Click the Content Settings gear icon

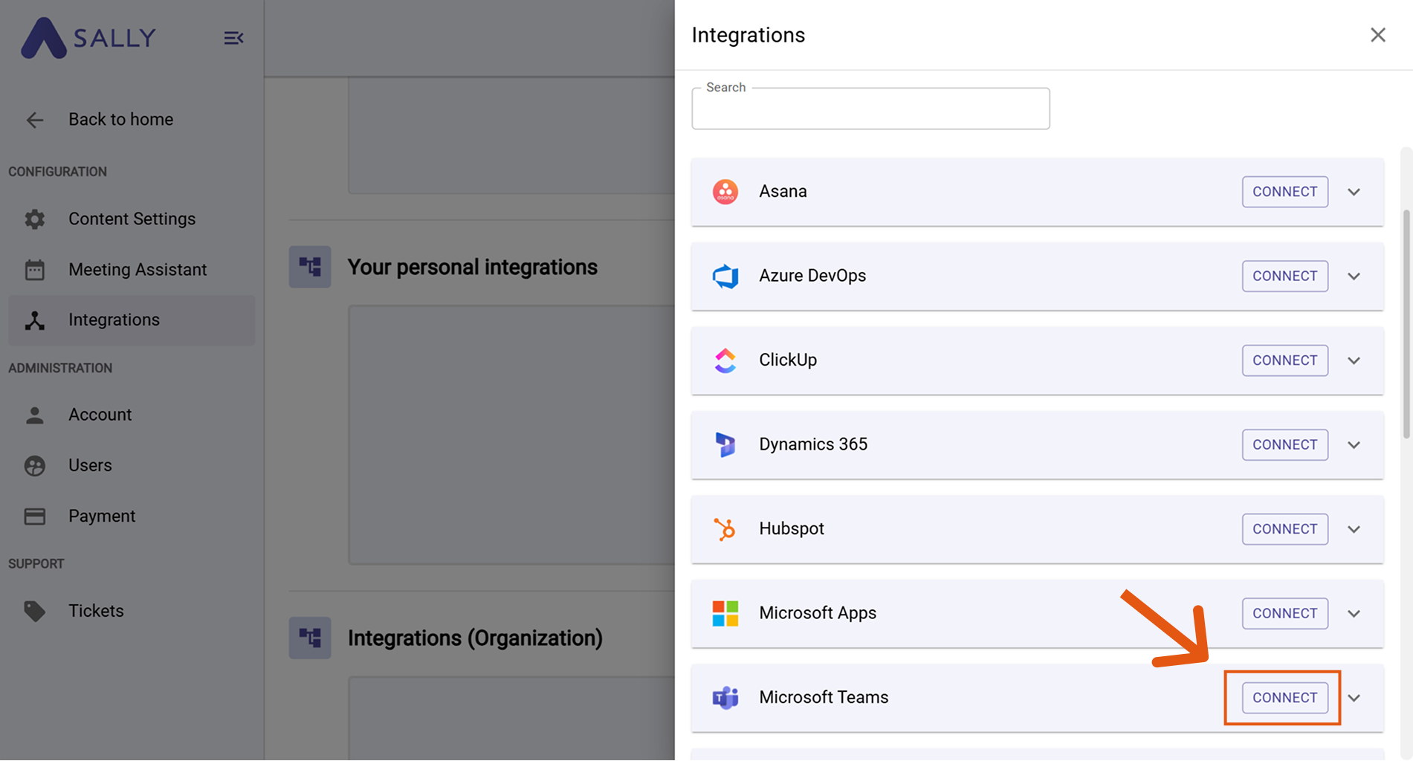point(35,219)
